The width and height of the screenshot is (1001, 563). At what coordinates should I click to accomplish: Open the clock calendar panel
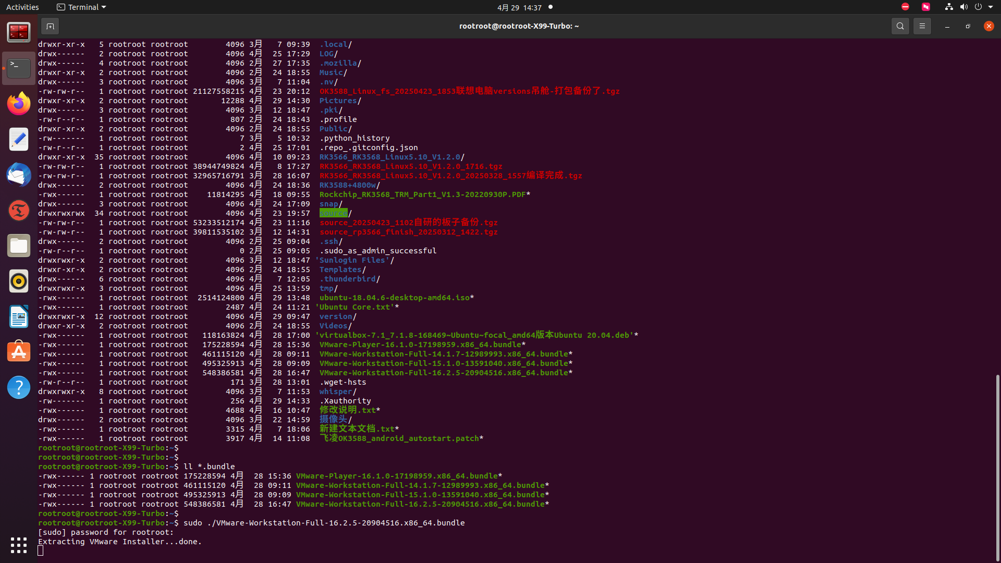[x=519, y=7]
